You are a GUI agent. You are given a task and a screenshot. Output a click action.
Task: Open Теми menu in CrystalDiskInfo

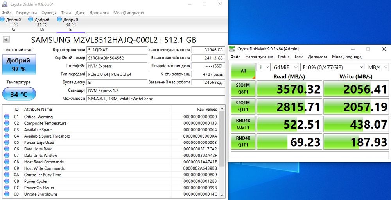click(x=66, y=13)
